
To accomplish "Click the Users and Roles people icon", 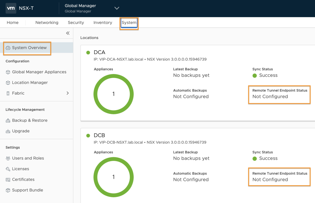I will click(x=8, y=158).
